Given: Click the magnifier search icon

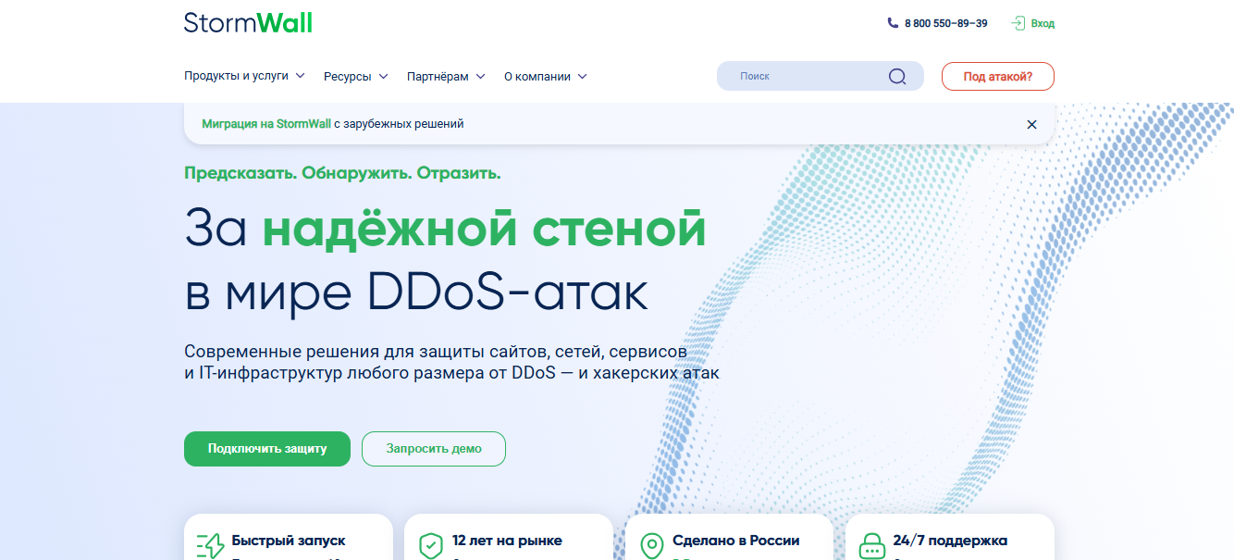Looking at the screenshot, I should (897, 76).
